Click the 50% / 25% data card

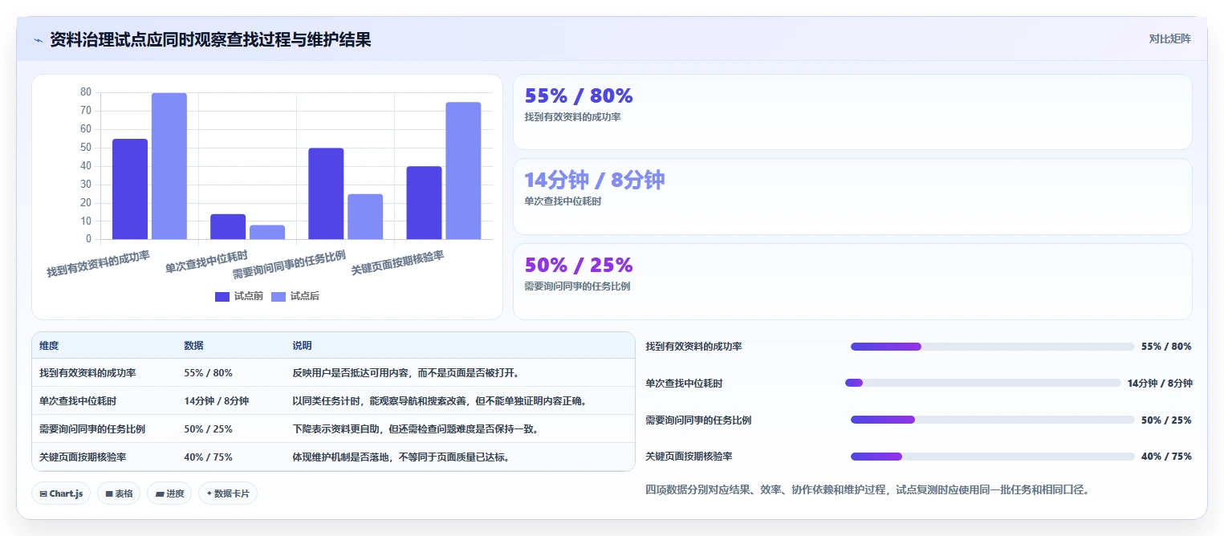852,282
